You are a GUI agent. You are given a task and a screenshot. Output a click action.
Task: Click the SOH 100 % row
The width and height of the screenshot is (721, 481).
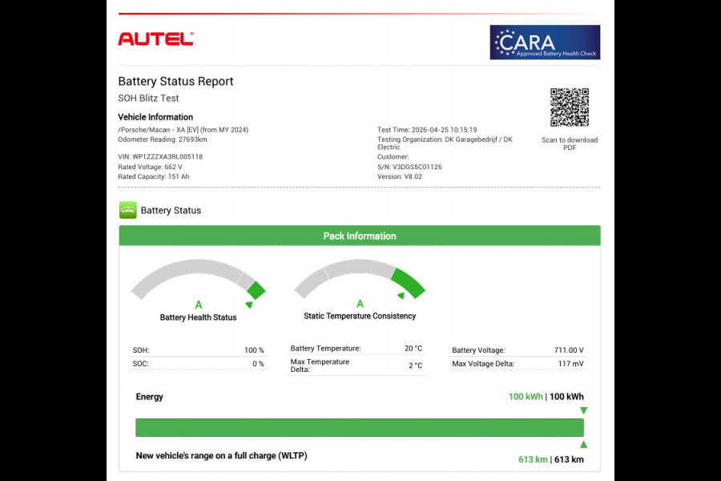point(198,350)
